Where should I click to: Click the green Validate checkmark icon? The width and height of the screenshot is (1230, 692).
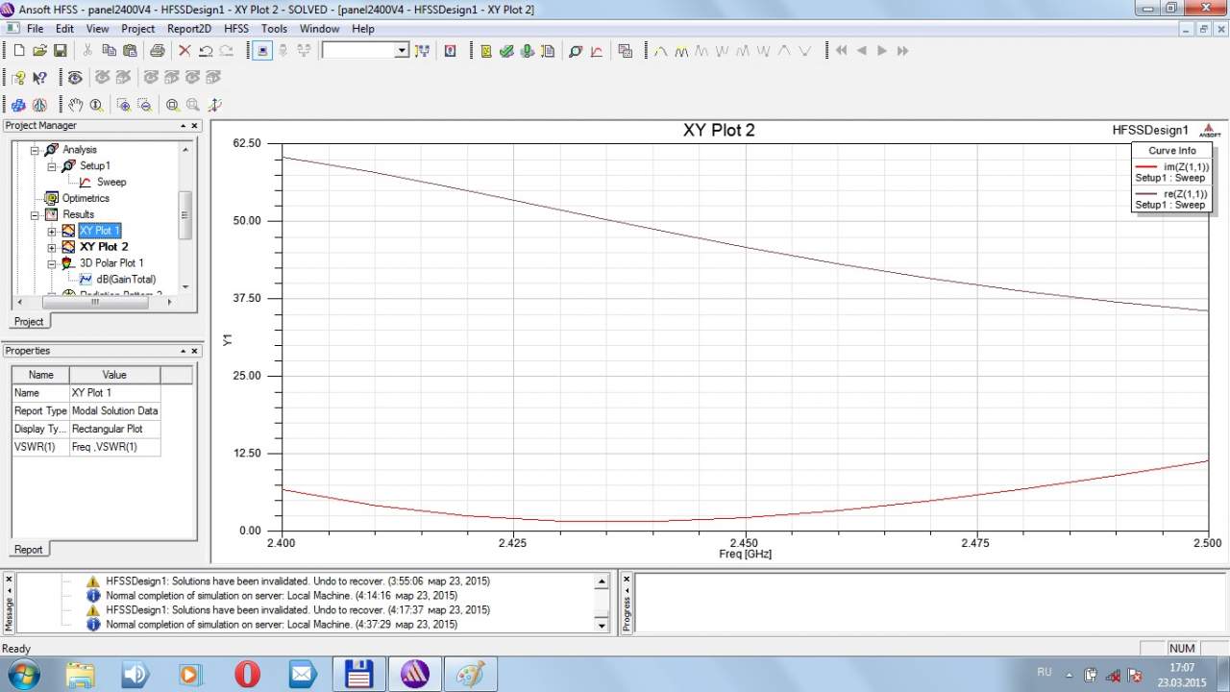point(506,51)
